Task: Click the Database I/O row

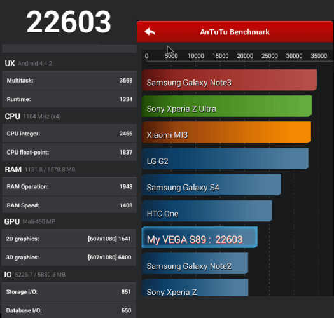Action: tap(69, 310)
